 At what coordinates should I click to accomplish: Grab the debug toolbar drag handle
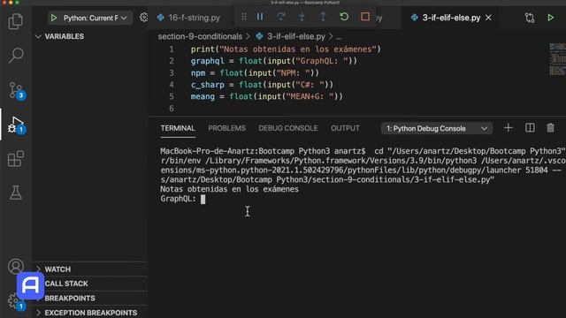click(244, 17)
